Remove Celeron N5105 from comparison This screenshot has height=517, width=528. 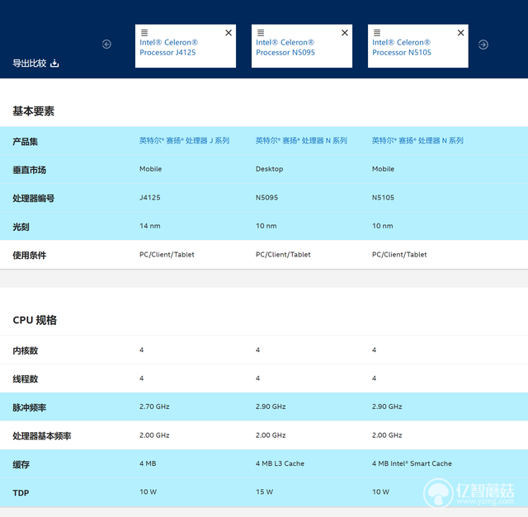460,33
